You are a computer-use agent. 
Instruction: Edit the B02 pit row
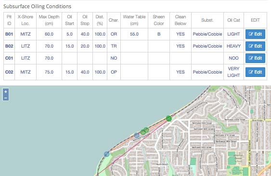point(255,46)
